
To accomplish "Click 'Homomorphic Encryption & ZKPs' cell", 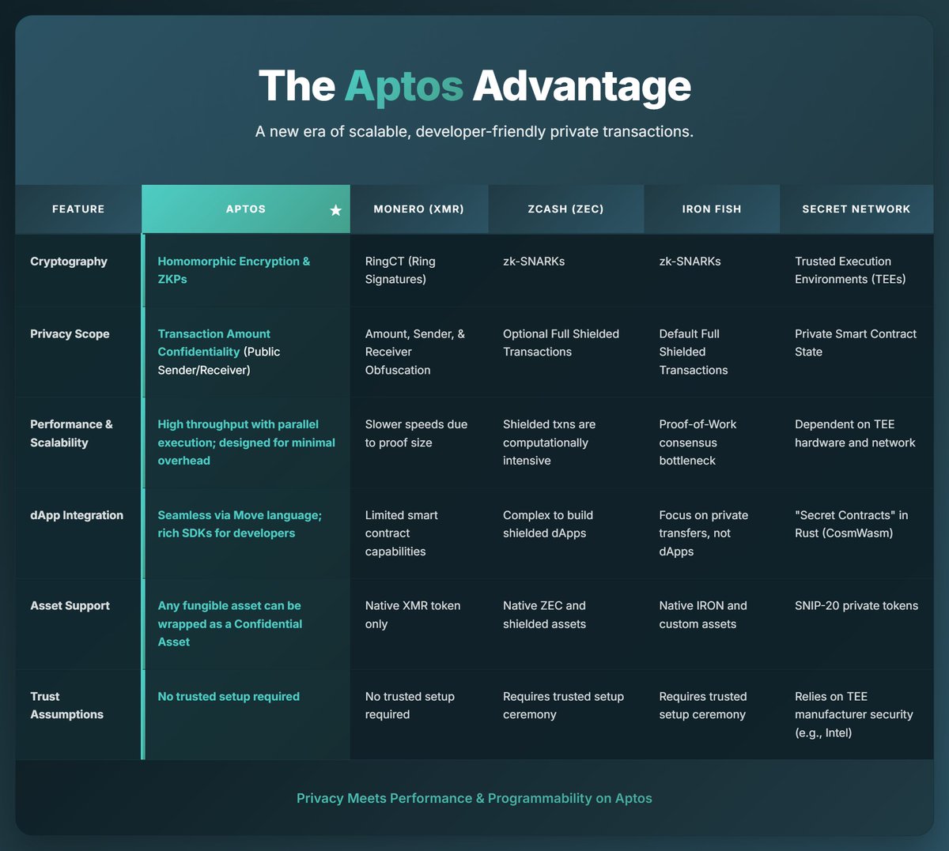I will 234,269.
